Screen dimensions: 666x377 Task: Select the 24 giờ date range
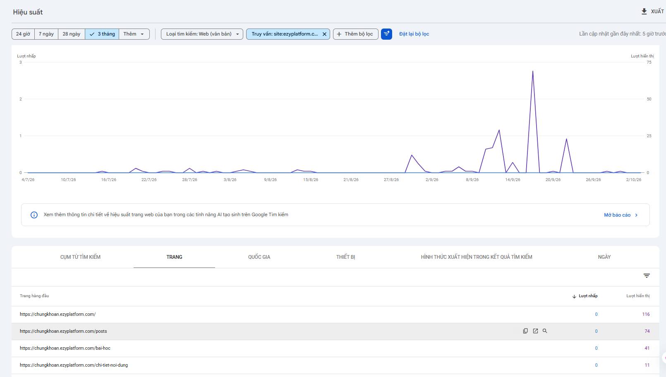pos(23,34)
